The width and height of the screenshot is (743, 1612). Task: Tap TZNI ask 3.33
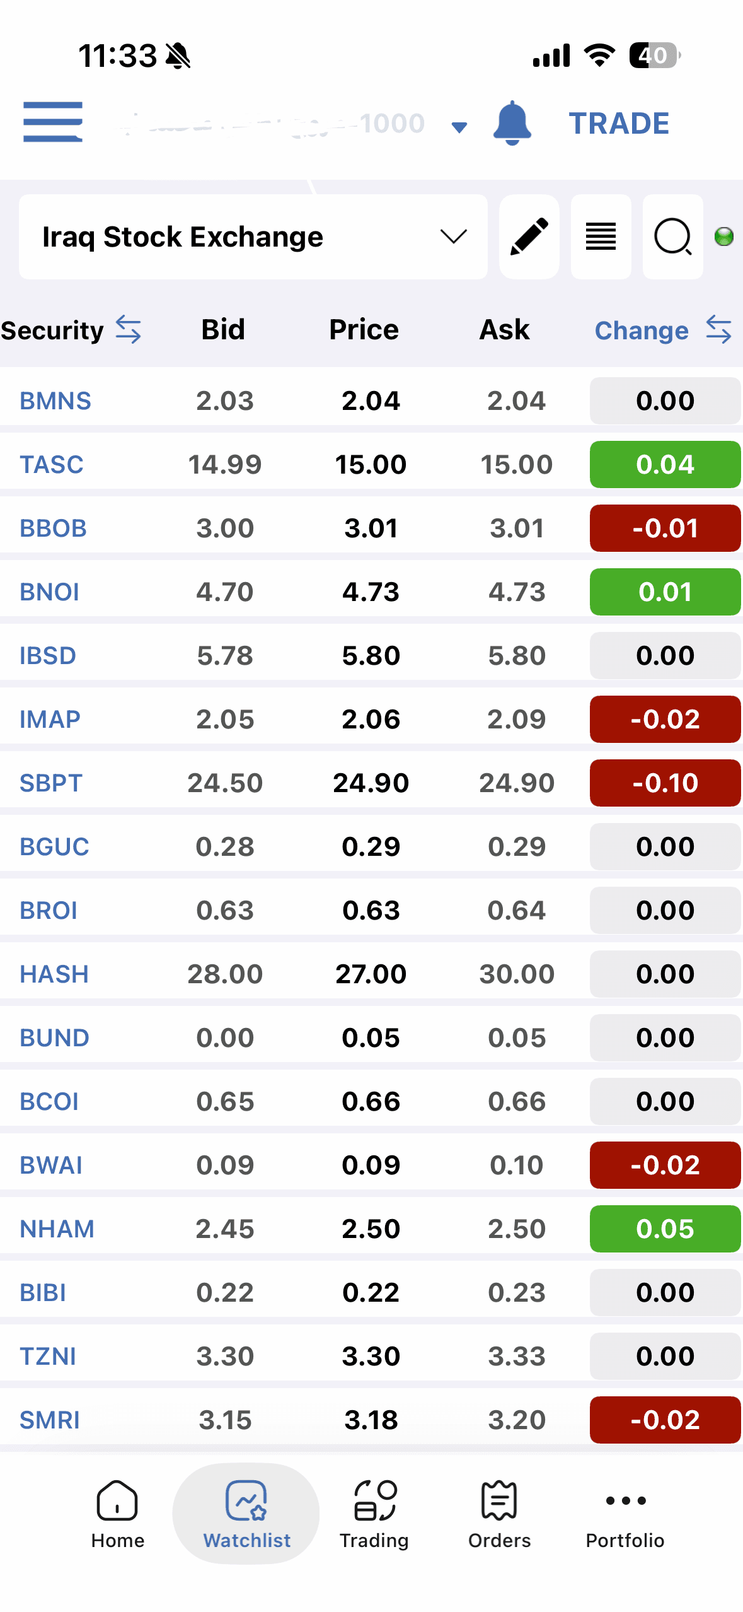(x=517, y=1356)
